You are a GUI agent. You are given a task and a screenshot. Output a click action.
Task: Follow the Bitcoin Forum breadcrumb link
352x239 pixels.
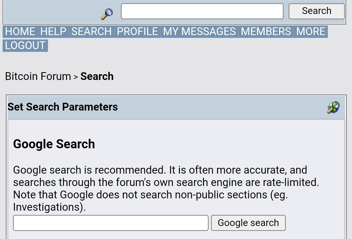pos(38,76)
